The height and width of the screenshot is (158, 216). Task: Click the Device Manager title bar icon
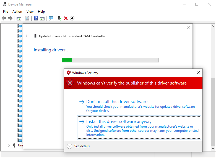click(4, 4)
